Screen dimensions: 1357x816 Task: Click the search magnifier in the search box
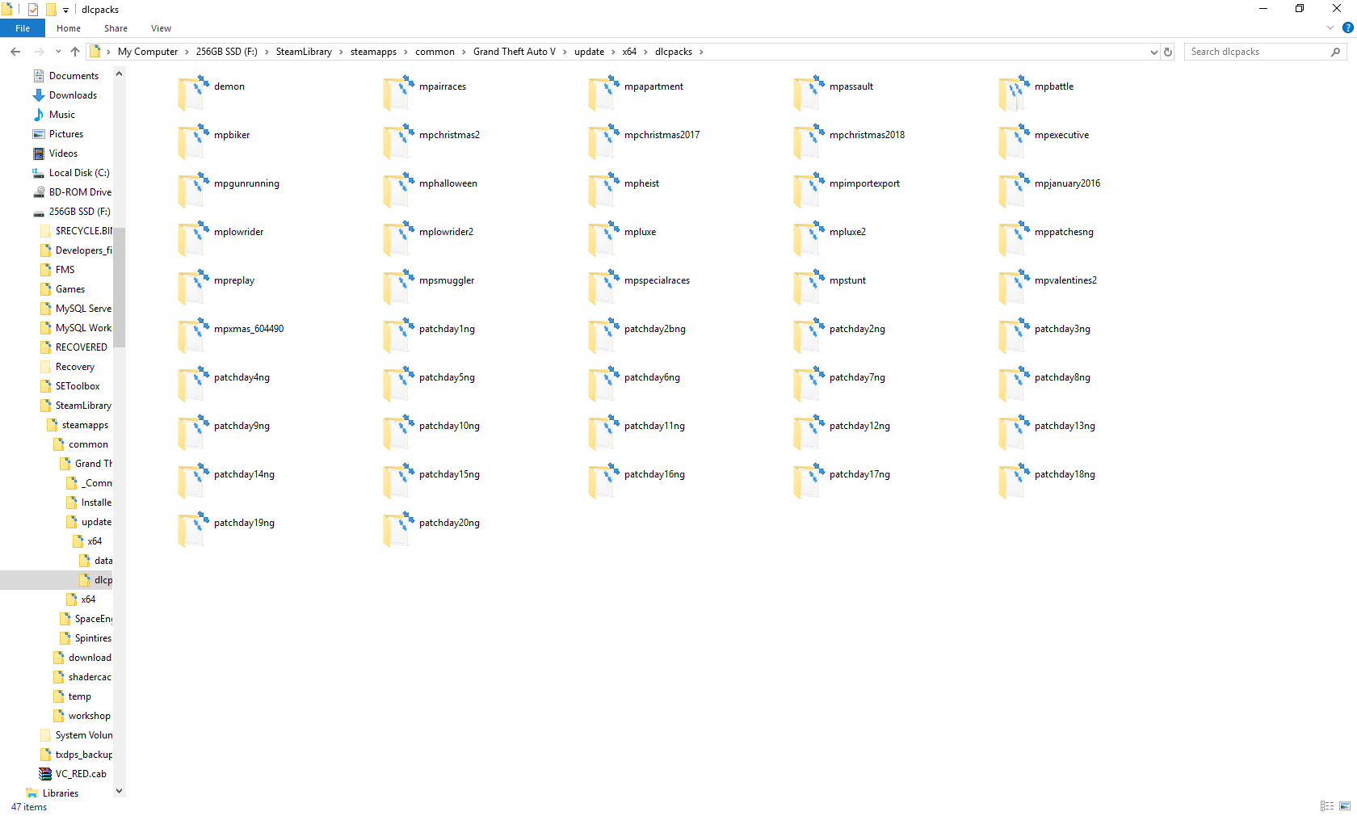coord(1336,51)
